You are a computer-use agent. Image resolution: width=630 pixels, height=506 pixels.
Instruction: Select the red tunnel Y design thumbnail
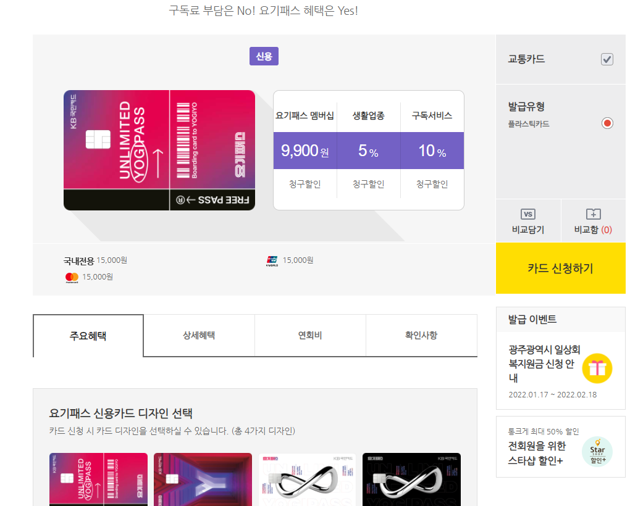[x=203, y=479]
